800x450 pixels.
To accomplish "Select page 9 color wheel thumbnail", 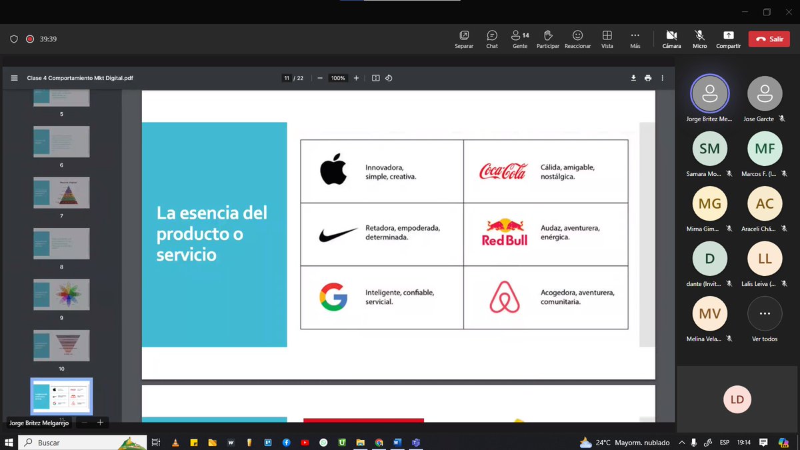I will [x=61, y=295].
